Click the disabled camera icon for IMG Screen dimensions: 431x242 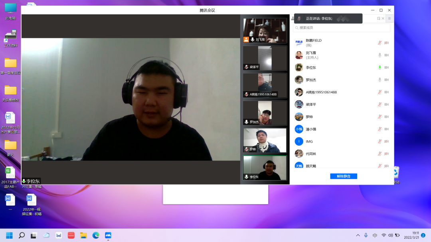tap(386, 141)
